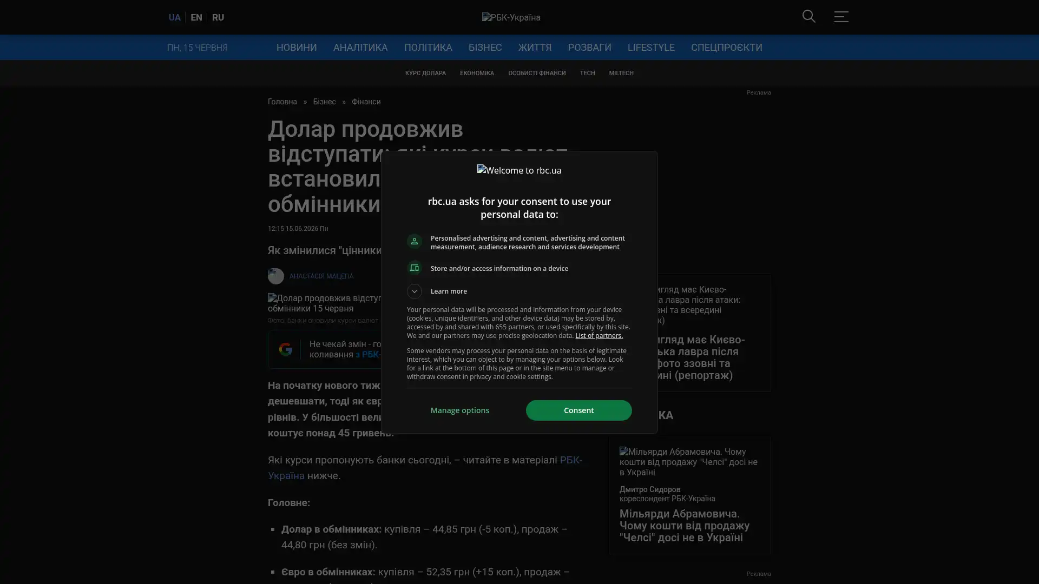Click the date ПН, 15 ЧЕРВНЯ
The height and width of the screenshot is (584, 1039).
tap(197, 48)
